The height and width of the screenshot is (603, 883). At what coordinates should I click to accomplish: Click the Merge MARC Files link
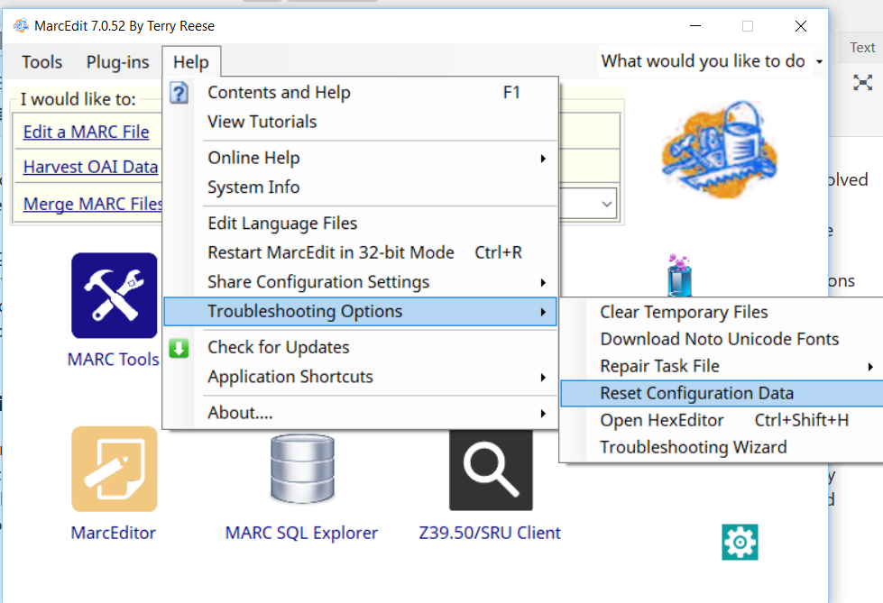[x=93, y=204]
